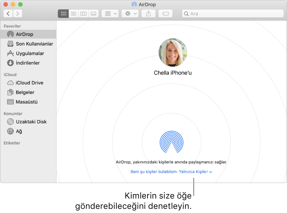This screenshot has width=287, height=213.
Task: Click the AirDrop title bar icon
Action: (134, 4)
